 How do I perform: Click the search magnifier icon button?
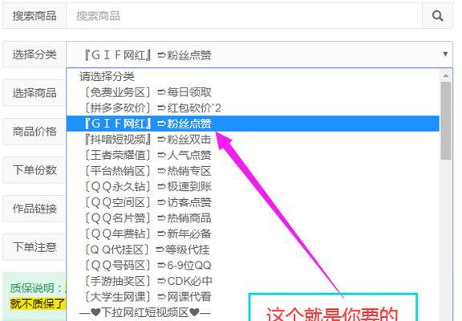pos(437,15)
